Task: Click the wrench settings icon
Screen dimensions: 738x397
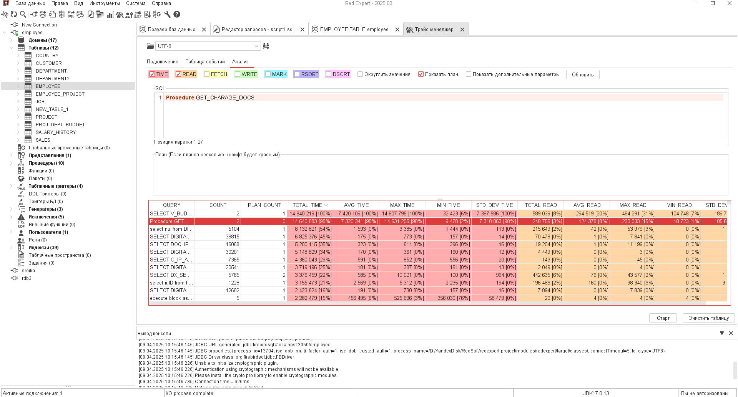Action: (x=167, y=14)
